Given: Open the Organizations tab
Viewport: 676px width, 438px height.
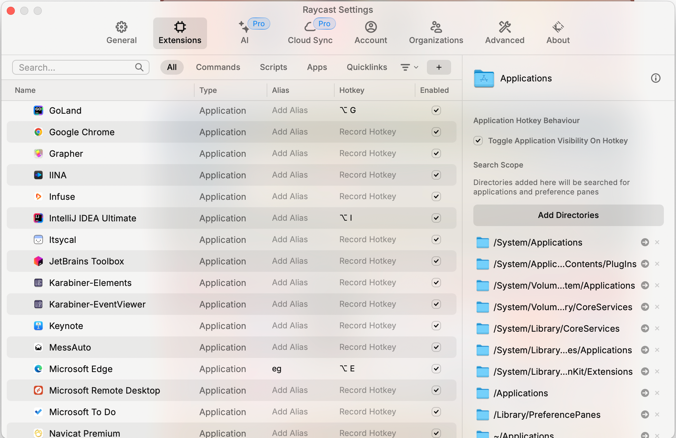Looking at the screenshot, I should 436,33.
